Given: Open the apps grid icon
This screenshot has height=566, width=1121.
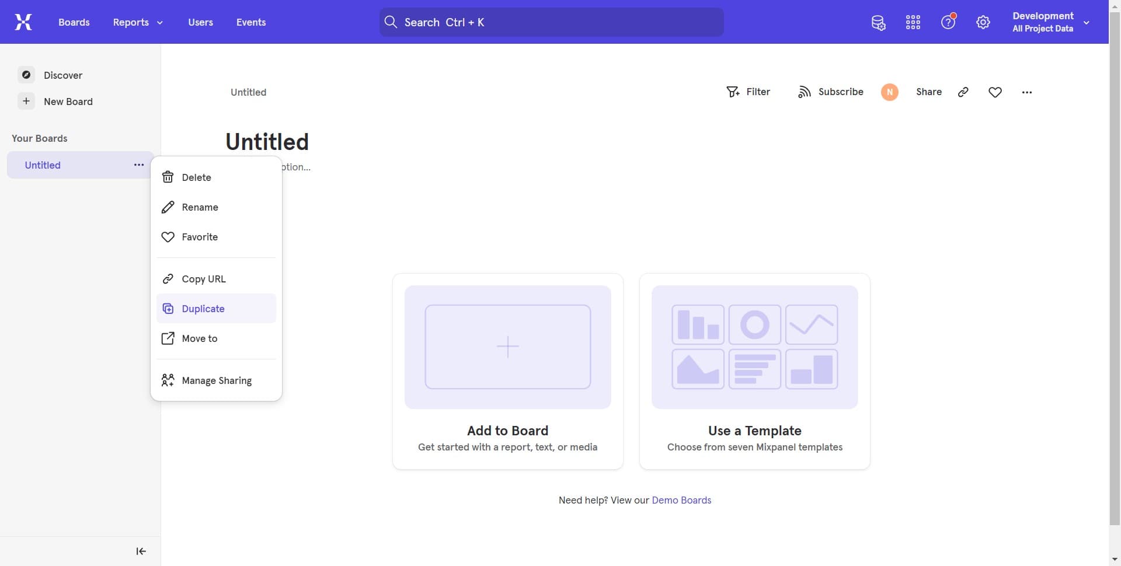Looking at the screenshot, I should [x=913, y=23].
